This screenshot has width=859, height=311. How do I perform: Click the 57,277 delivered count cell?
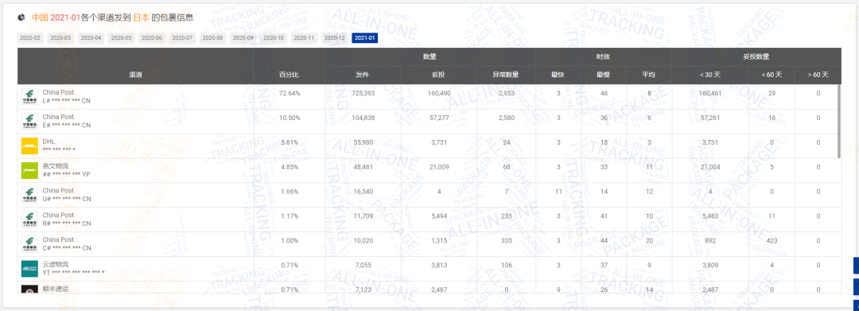click(439, 118)
